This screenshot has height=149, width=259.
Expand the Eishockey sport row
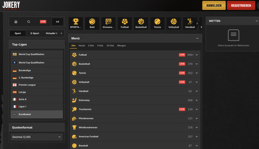coord(197,100)
